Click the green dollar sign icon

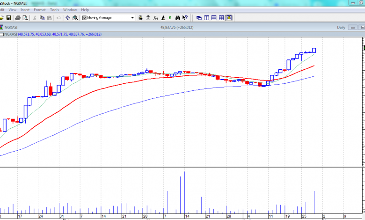(x=170, y=18)
